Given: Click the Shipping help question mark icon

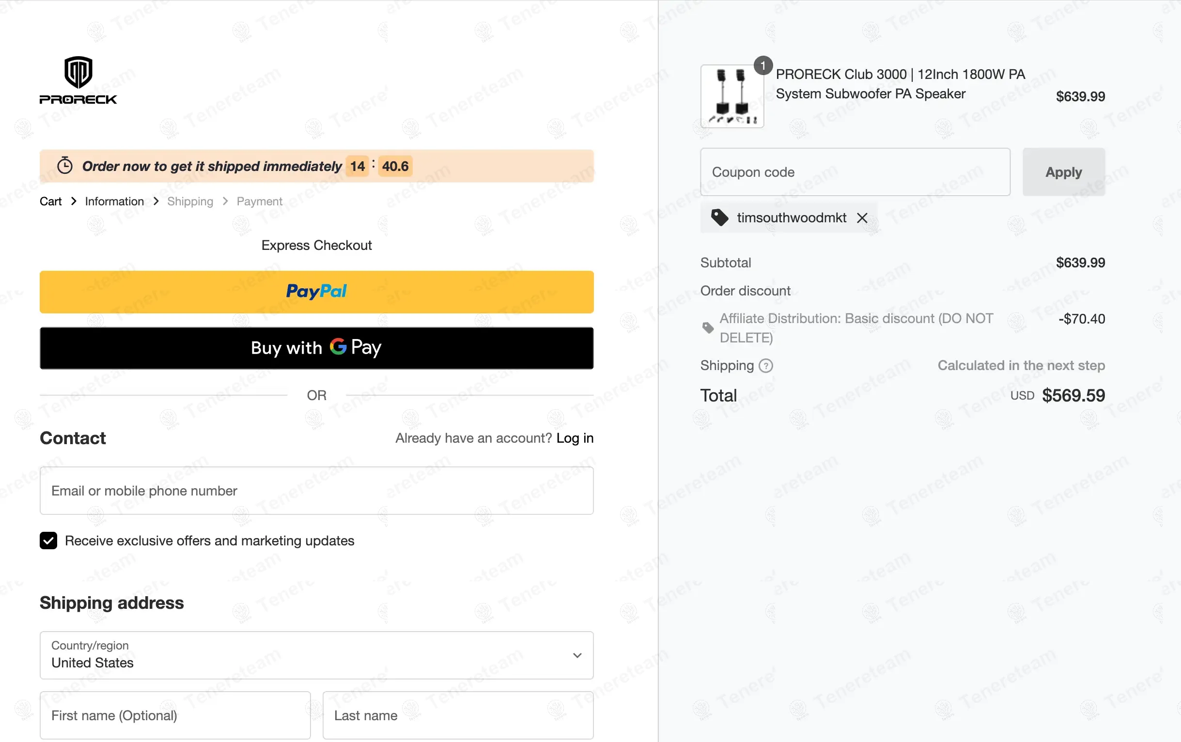Looking at the screenshot, I should (765, 366).
